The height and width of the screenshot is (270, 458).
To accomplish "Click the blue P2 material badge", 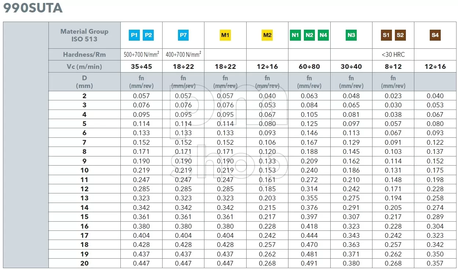I will point(148,35).
